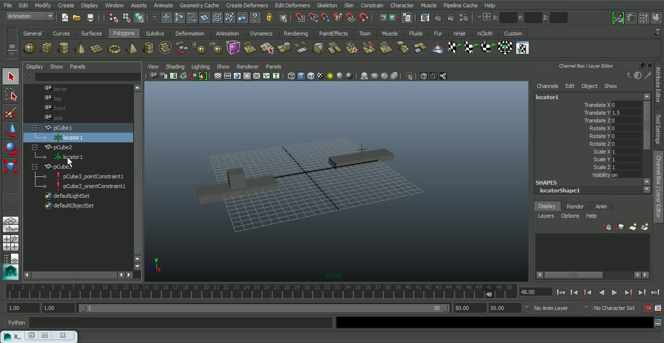The height and width of the screenshot is (343, 664).
Task: Select pCube3_pointConstraint1 in the outliner
Action: (93, 176)
